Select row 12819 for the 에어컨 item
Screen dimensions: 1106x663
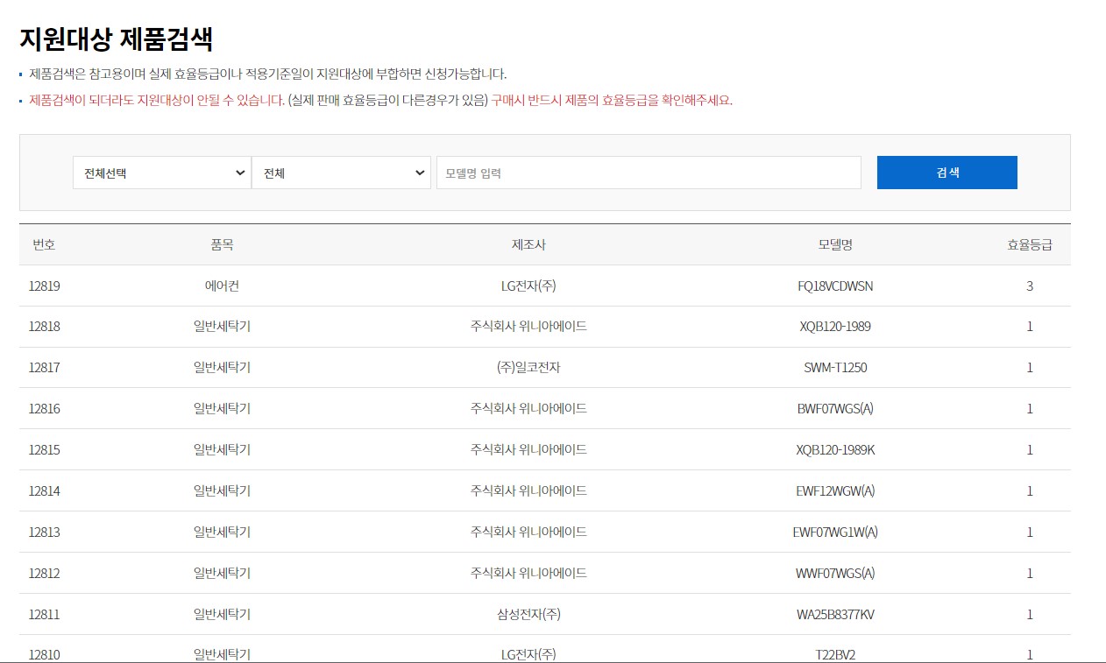click(x=45, y=286)
